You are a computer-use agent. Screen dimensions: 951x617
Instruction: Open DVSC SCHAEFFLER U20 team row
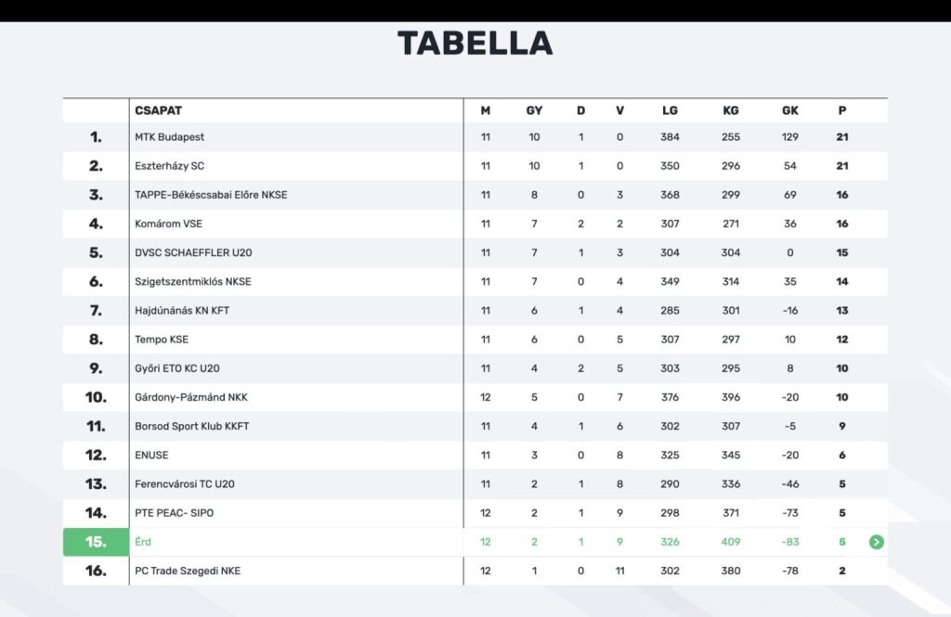[193, 252]
